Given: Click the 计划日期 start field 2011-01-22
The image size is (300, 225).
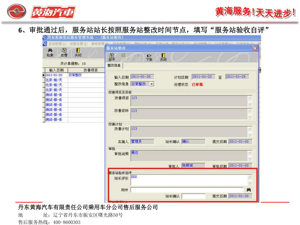Looking at the screenshot, I should 203,77.
